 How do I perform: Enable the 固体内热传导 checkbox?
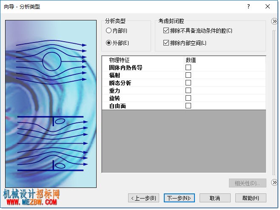pyautogui.click(x=188, y=68)
